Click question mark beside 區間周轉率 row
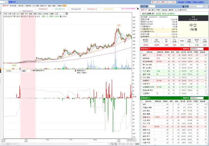The width and height of the screenshot is (209, 146). tap(156, 36)
